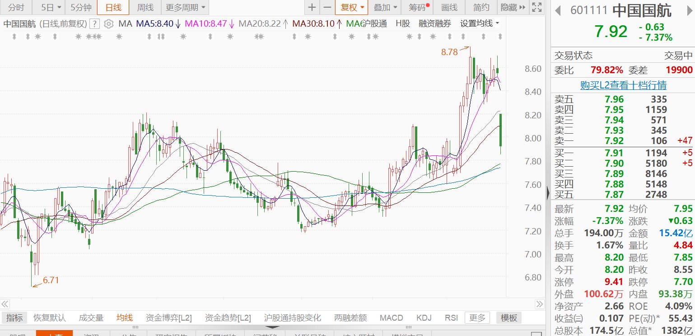Toggle the MACD indicator

click(x=391, y=318)
